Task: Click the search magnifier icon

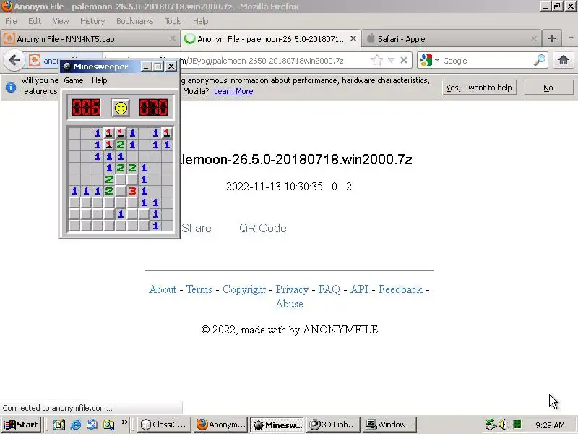Action: click(539, 60)
